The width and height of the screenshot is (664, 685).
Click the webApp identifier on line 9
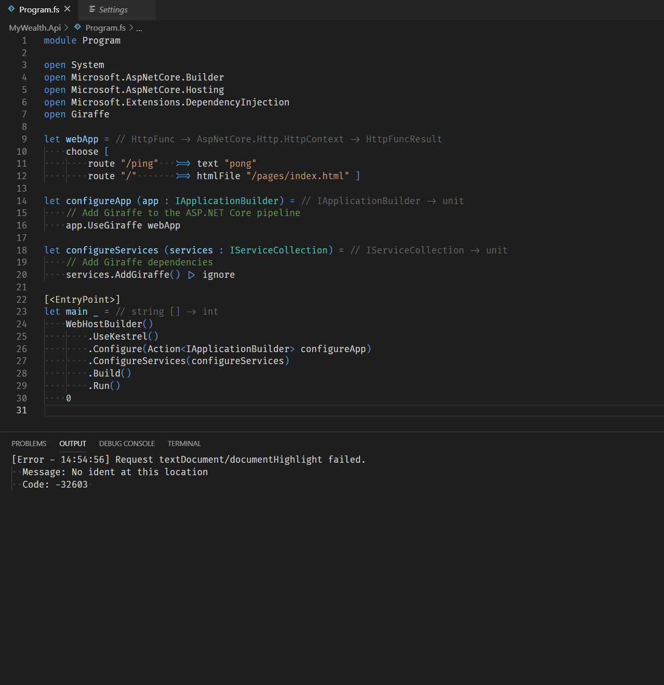[x=82, y=139]
